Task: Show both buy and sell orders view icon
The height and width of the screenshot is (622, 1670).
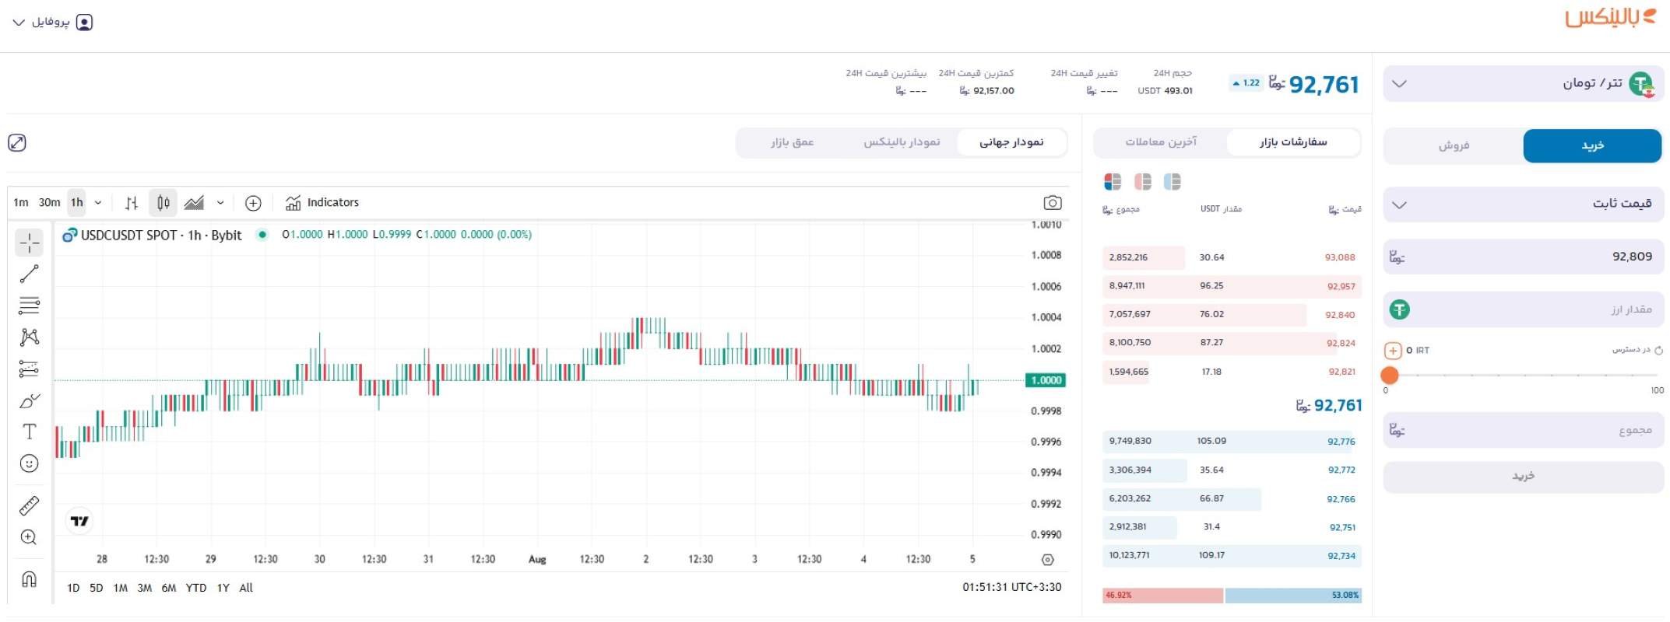Action: click(1113, 182)
